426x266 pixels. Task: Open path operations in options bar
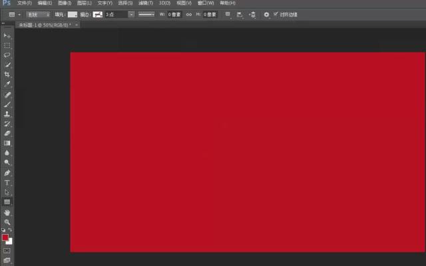coord(228,15)
